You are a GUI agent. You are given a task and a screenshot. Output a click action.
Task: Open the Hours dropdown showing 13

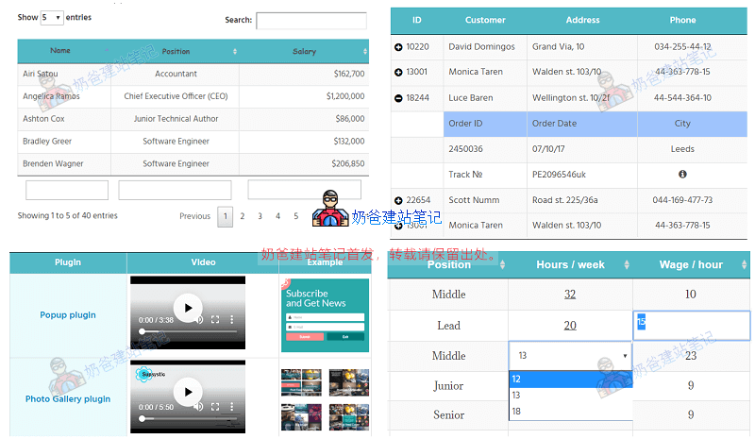click(570, 356)
